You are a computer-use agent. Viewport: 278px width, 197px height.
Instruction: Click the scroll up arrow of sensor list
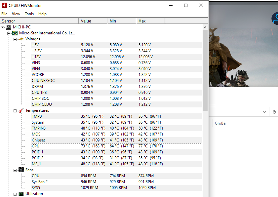[x=205, y=27]
